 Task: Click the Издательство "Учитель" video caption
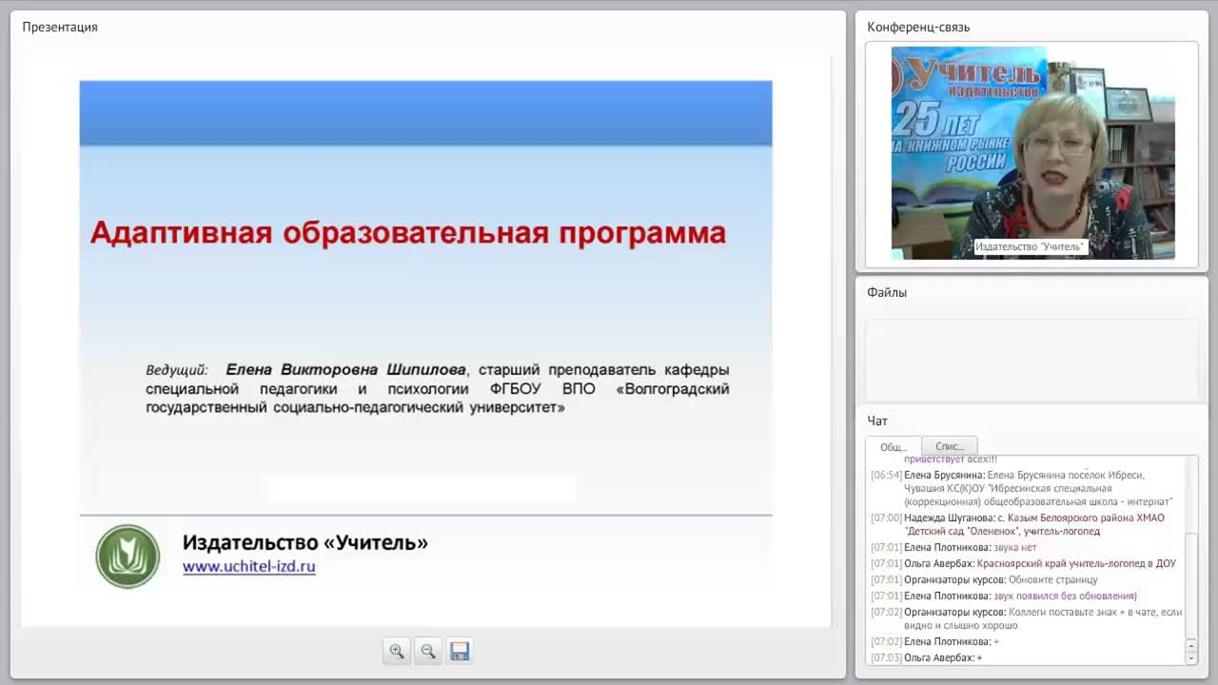pyautogui.click(x=1030, y=246)
